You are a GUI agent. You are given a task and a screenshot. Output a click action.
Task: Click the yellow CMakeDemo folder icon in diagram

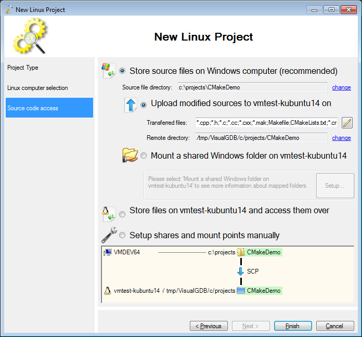coord(241,252)
